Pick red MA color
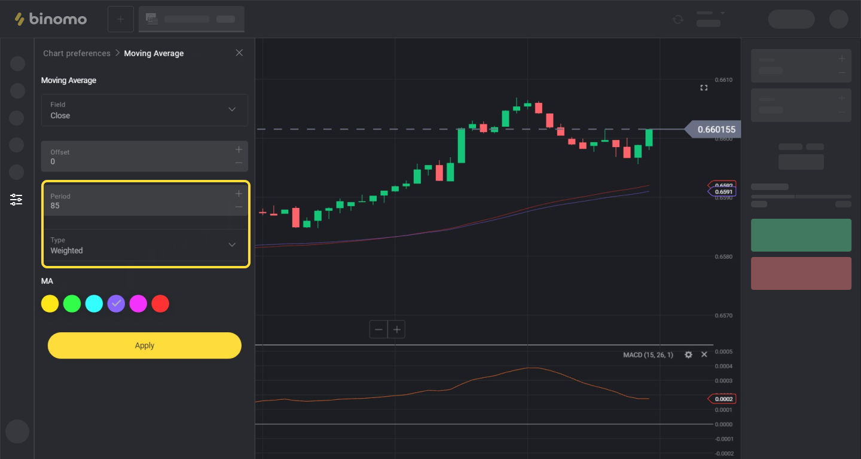 (160, 304)
